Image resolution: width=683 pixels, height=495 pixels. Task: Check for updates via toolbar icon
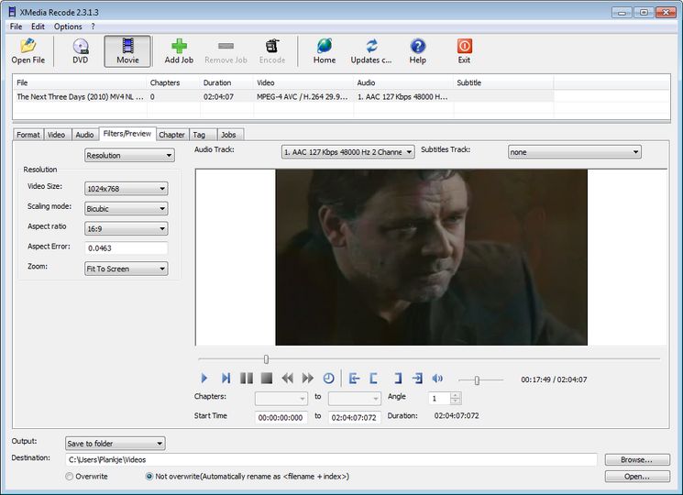click(x=370, y=47)
